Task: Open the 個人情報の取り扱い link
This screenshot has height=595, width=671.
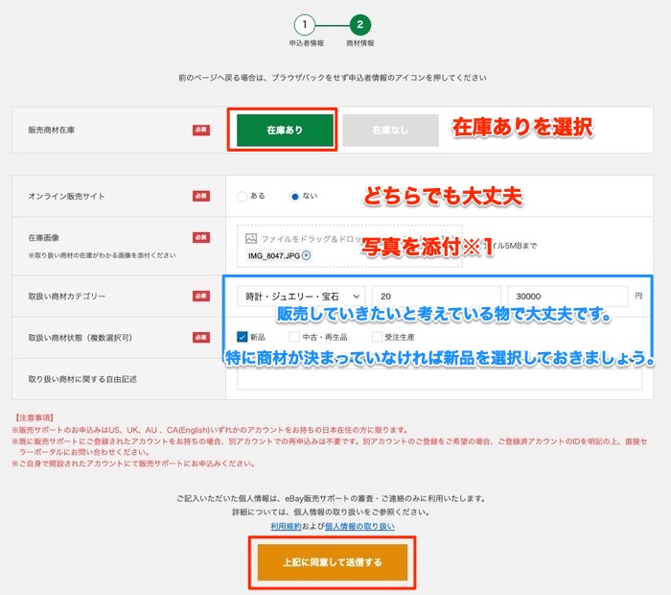Action: 359,526
